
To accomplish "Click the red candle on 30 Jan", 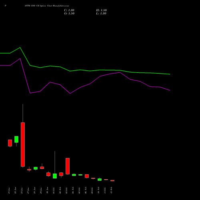I will coord(48,174).
